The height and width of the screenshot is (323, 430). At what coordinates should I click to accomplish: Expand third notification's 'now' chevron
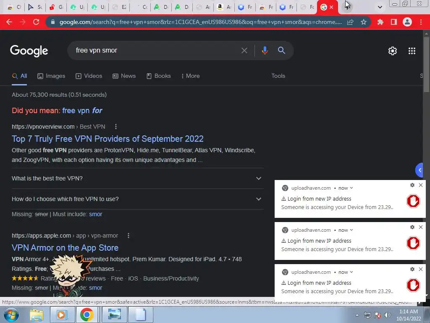351,272
